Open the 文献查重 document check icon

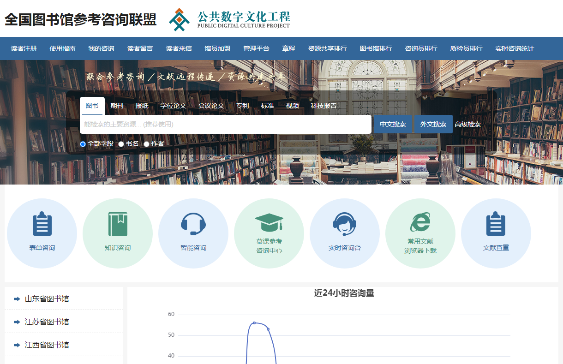(496, 233)
